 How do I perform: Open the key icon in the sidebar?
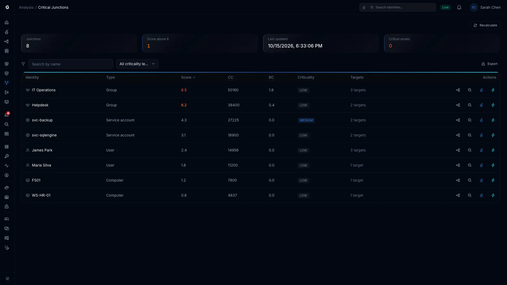[7, 156]
